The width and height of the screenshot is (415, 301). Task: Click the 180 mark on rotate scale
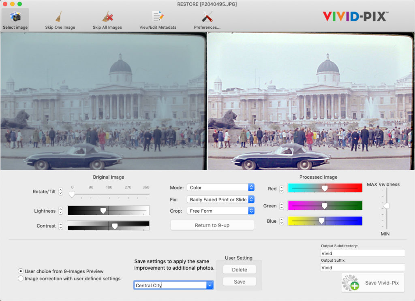click(x=109, y=187)
